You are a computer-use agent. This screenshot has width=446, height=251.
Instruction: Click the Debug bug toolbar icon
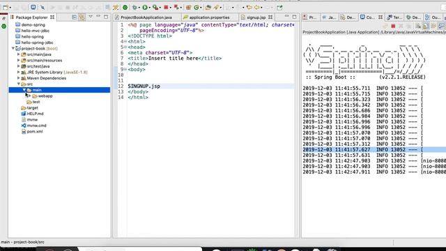pyautogui.click(x=134, y=8)
